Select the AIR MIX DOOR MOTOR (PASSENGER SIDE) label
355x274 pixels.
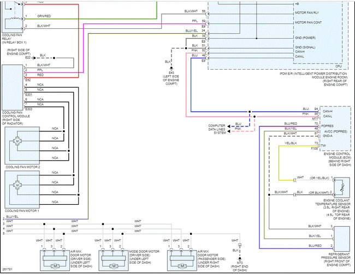pos(211,259)
